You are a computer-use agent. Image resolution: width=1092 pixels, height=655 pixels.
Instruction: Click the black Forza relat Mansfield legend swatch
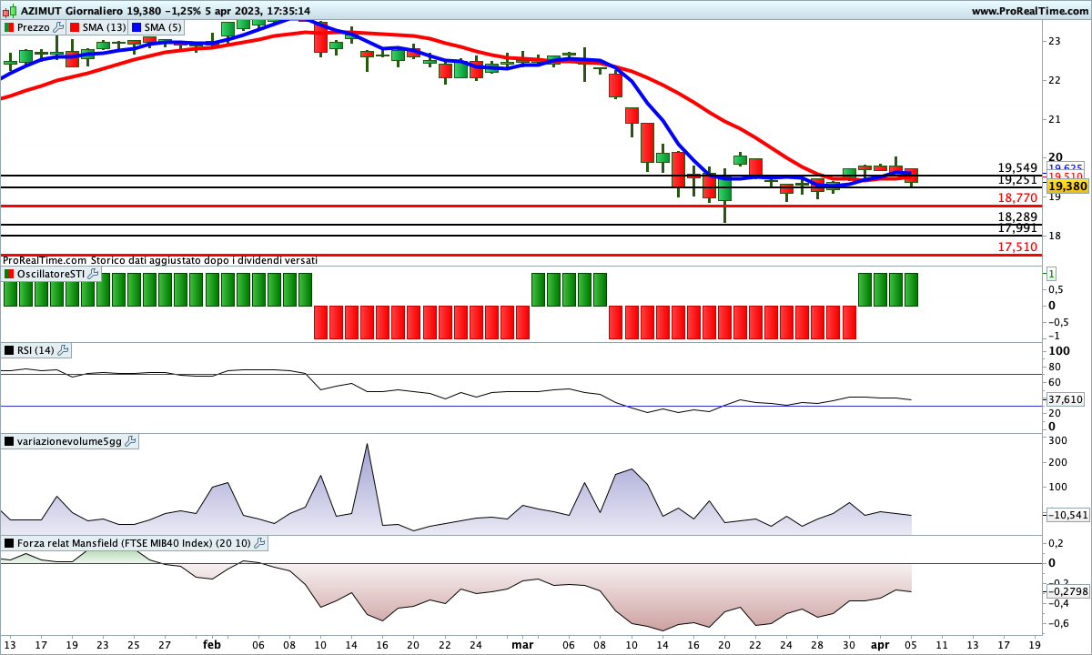pos(9,543)
